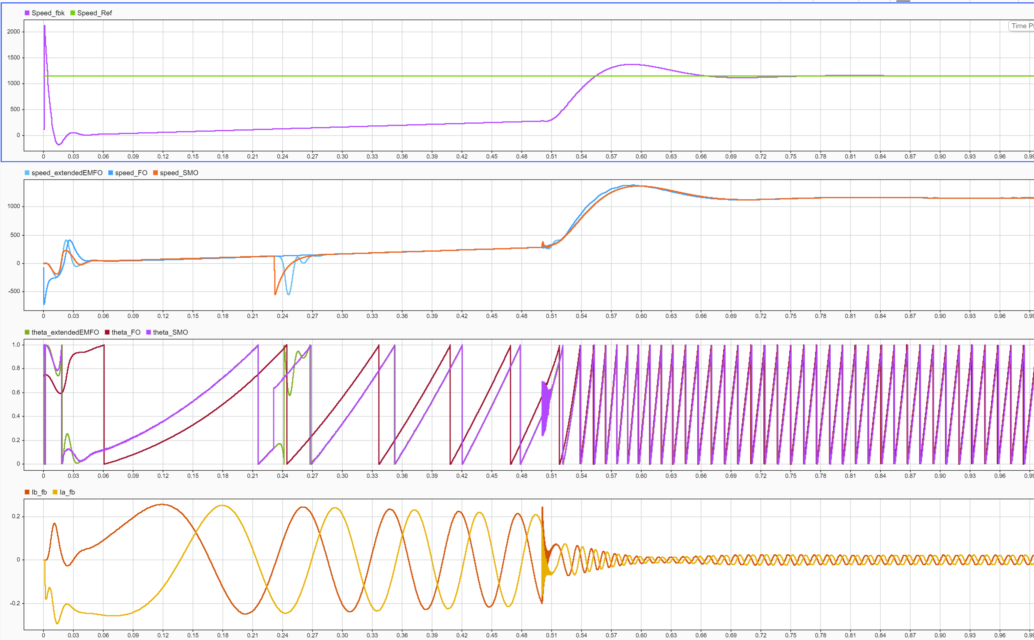Click the -500 y-axis tick of estimator plot
This screenshot has width=1034, height=640.
pyautogui.click(x=13, y=291)
